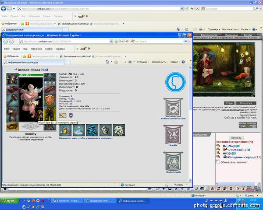Image resolution: width=263 pixels, height=210 pixels.
Task: Click Refresh in the info window address bar
Action: click(x=121, y=41)
